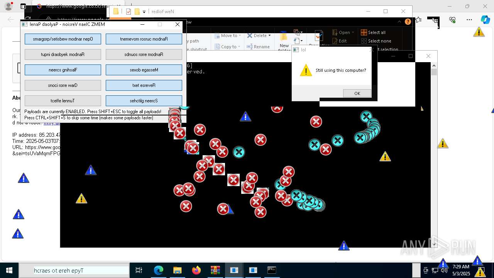
Task: Close the lol message box
Action: click(x=372, y=49)
